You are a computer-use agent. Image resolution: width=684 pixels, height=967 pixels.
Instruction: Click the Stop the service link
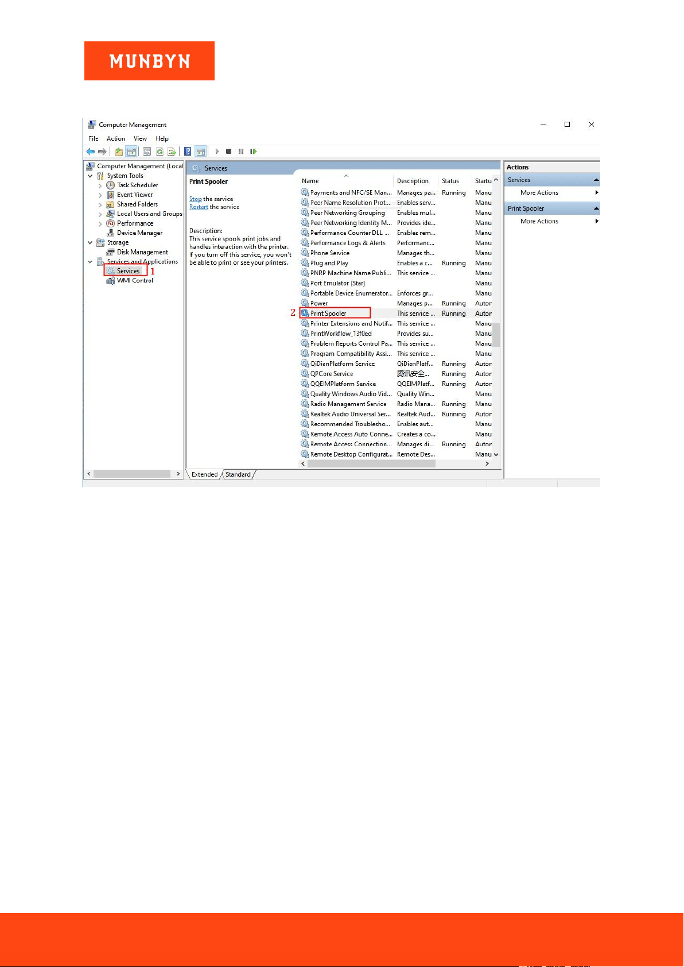pos(195,199)
